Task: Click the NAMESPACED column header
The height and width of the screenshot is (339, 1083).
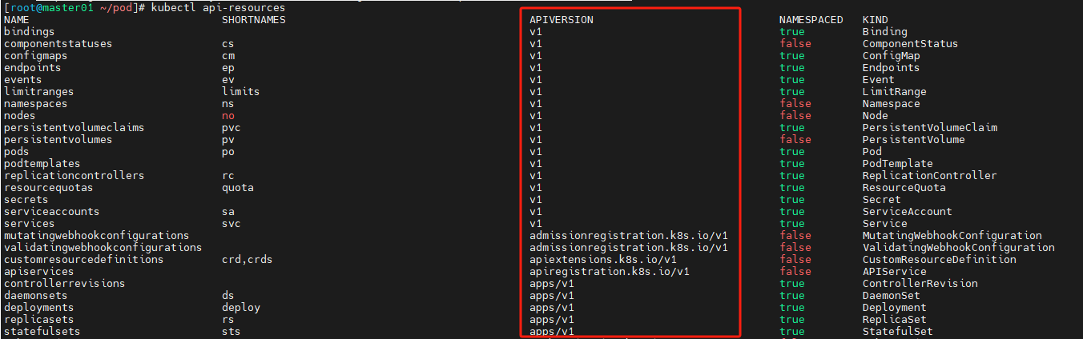Action: pyautogui.click(x=811, y=19)
